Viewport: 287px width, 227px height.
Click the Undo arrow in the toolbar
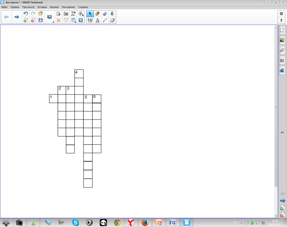coord(26,14)
